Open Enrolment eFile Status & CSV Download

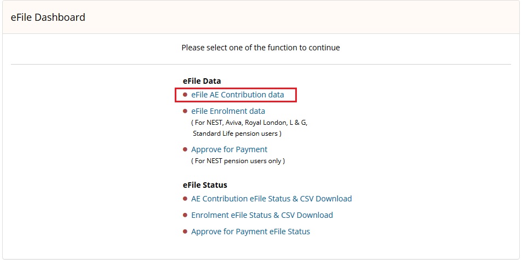[x=262, y=215]
